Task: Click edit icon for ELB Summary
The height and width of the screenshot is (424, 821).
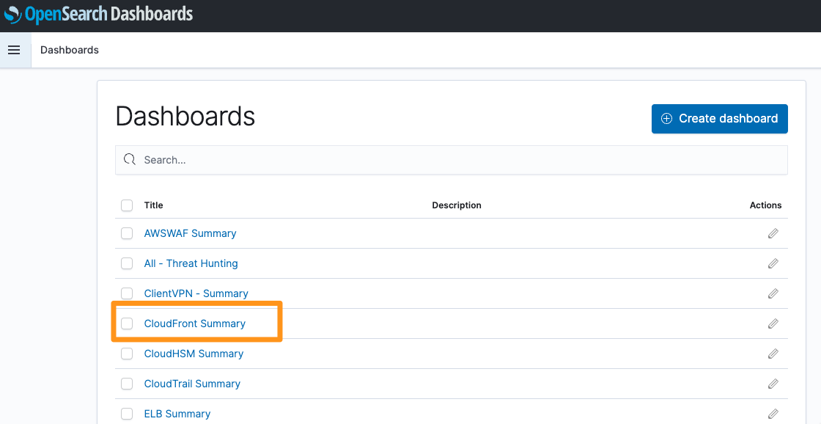Action: point(773,414)
